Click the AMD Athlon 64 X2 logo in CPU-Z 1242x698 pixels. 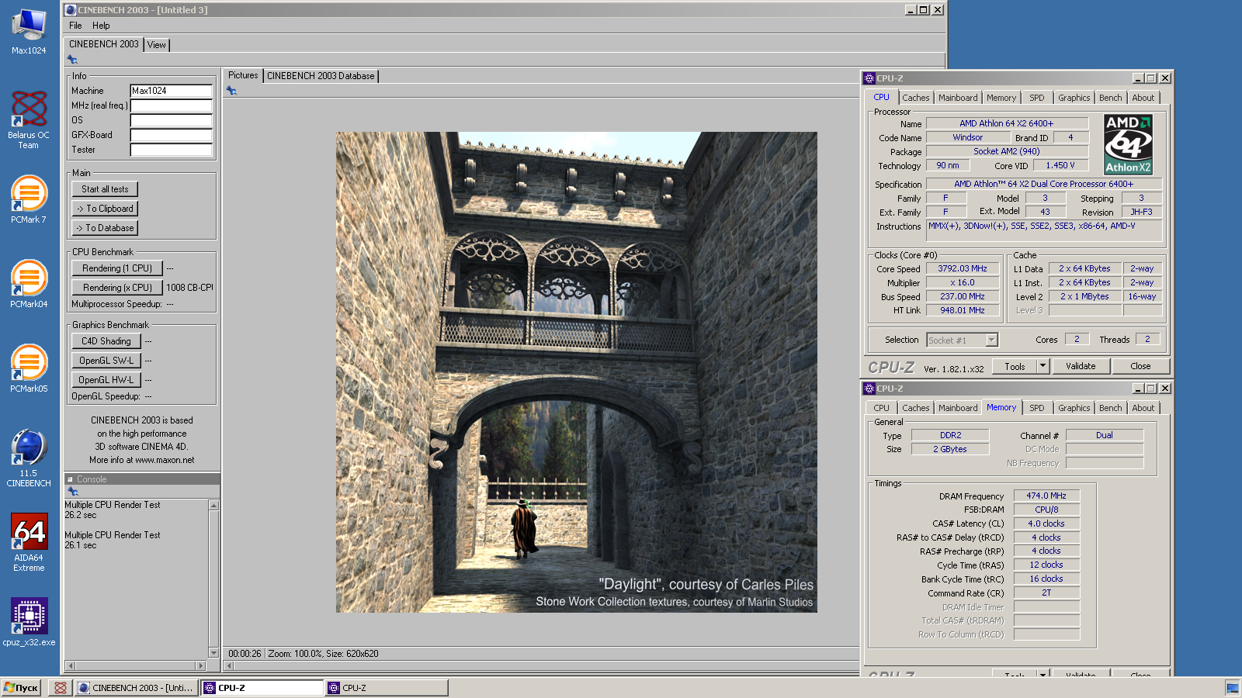point(1128,144)
